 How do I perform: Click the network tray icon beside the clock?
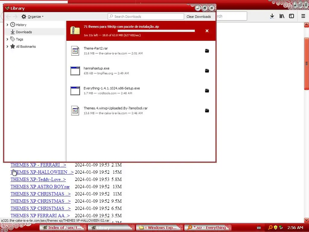(281, 227)
